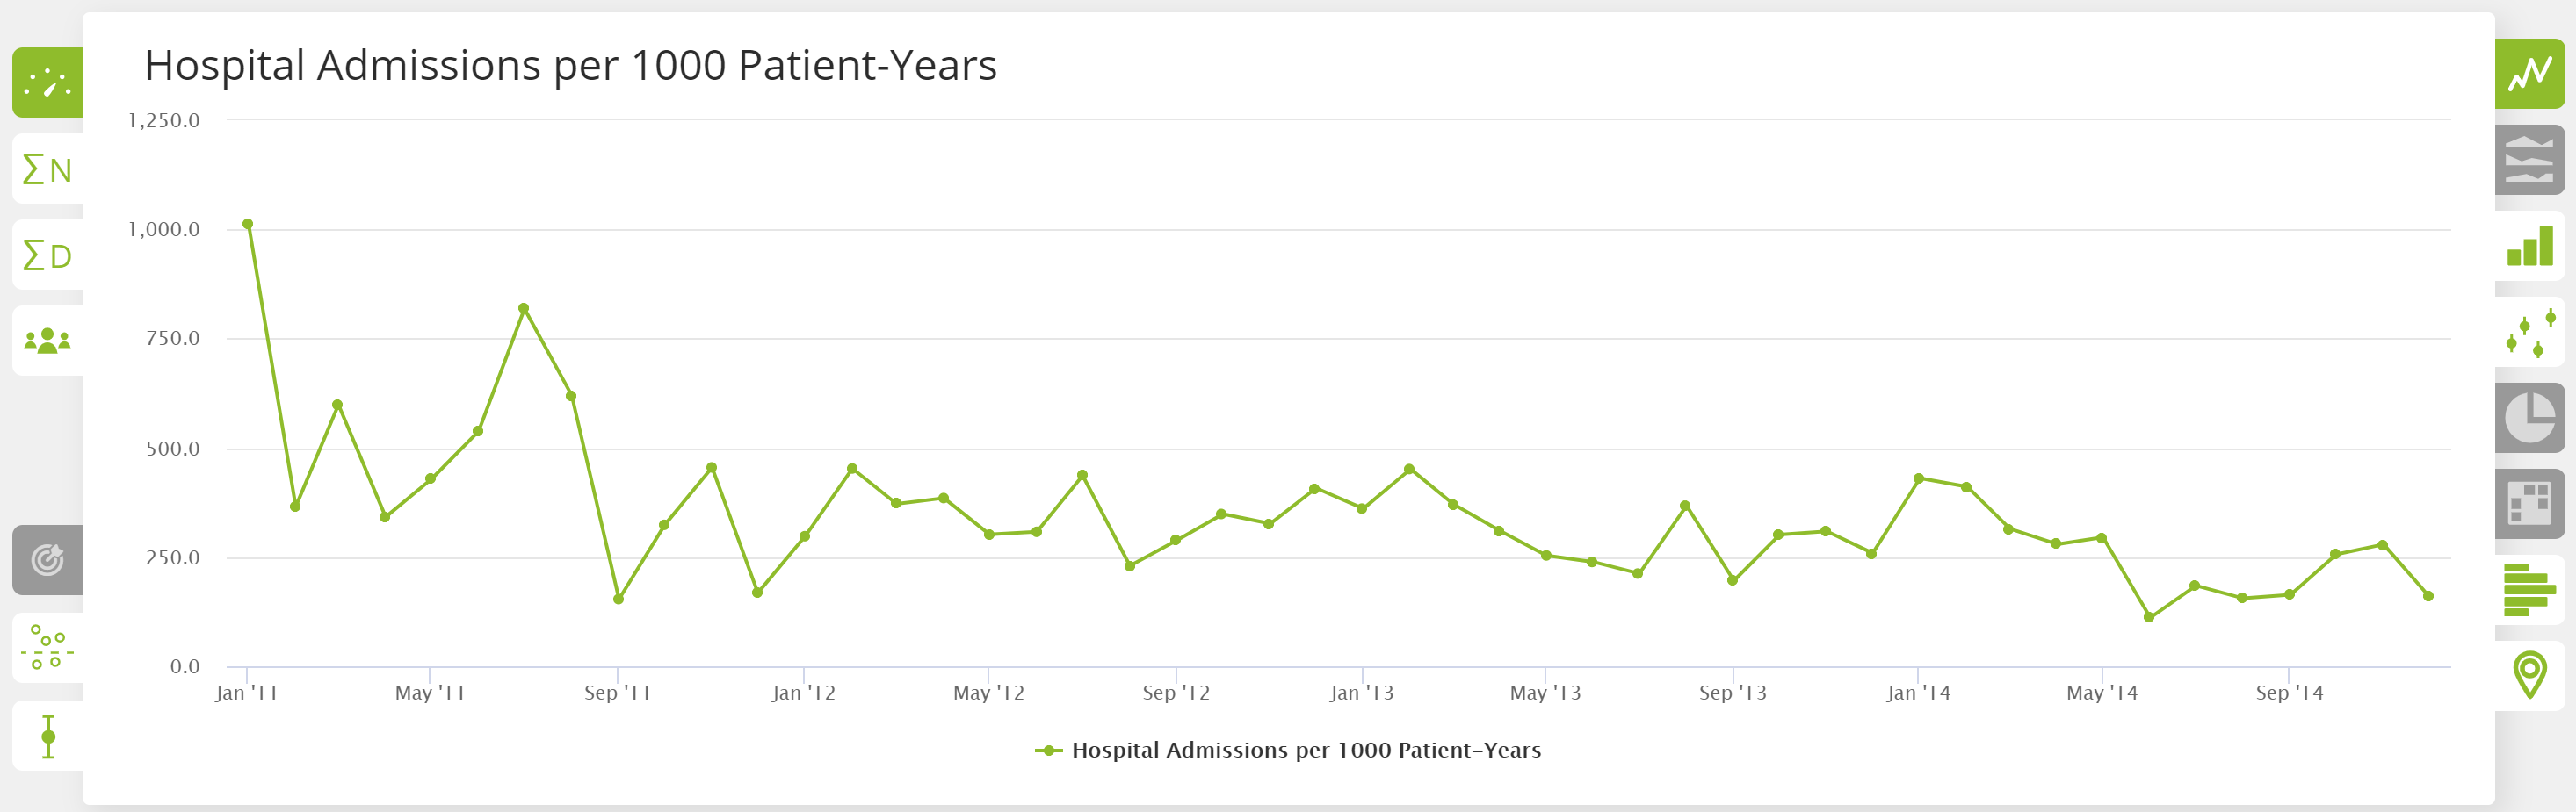Open the ΣN numerator option
This screenshot has height=812, width=2576.
point(44,169)
